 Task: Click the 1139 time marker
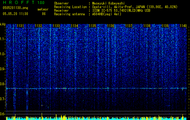pos(165,25)
